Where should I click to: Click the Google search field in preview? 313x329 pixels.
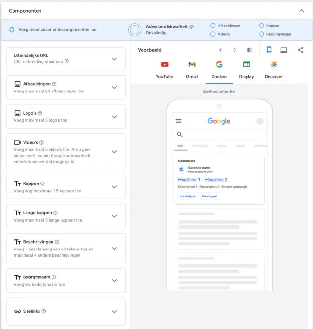[x=219, y=135]
